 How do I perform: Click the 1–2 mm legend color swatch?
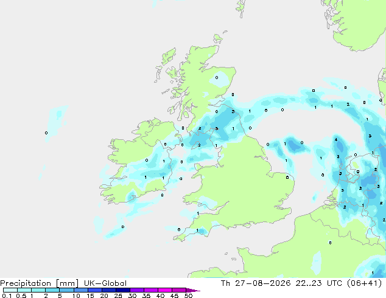pos(38,290)
